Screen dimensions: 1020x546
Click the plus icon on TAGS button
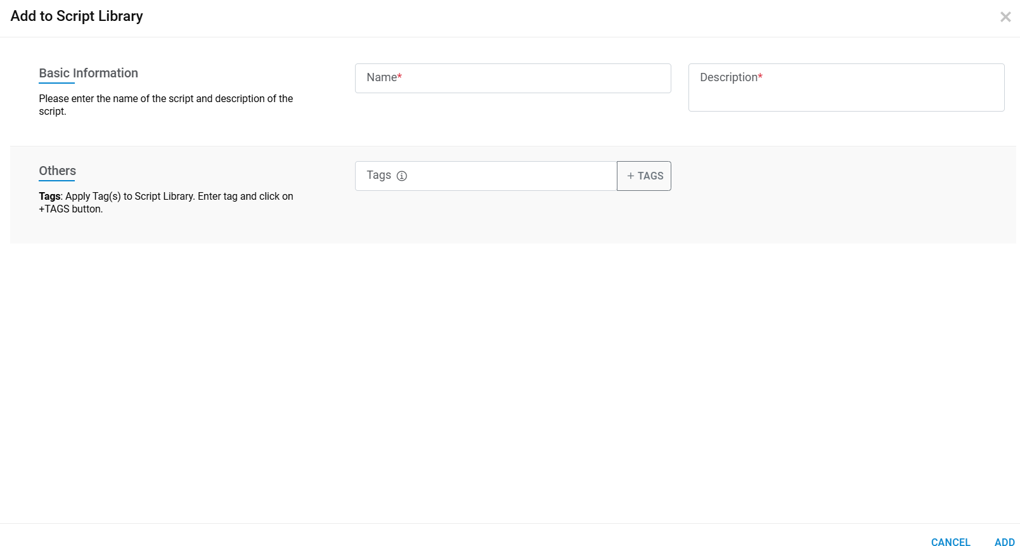(x=631, y=176)
